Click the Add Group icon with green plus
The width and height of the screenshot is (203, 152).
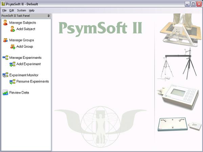pos(13,47)
